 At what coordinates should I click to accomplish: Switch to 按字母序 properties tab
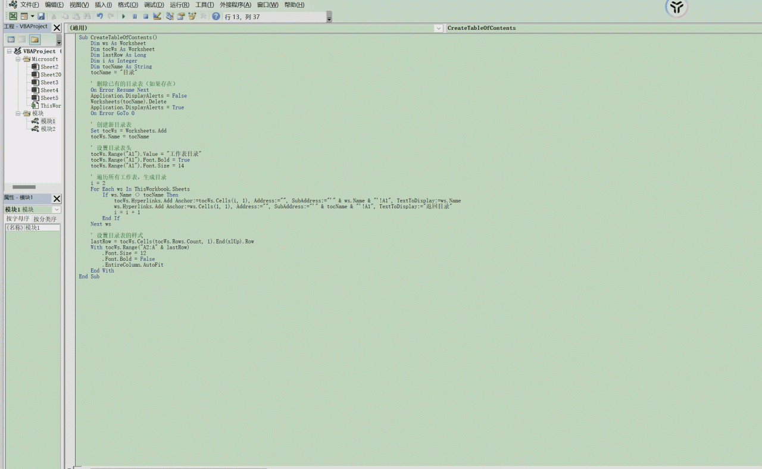(17, 219)
